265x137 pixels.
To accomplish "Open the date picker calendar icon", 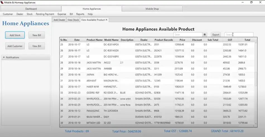I will pyautogui.click(x=205, y=35).
